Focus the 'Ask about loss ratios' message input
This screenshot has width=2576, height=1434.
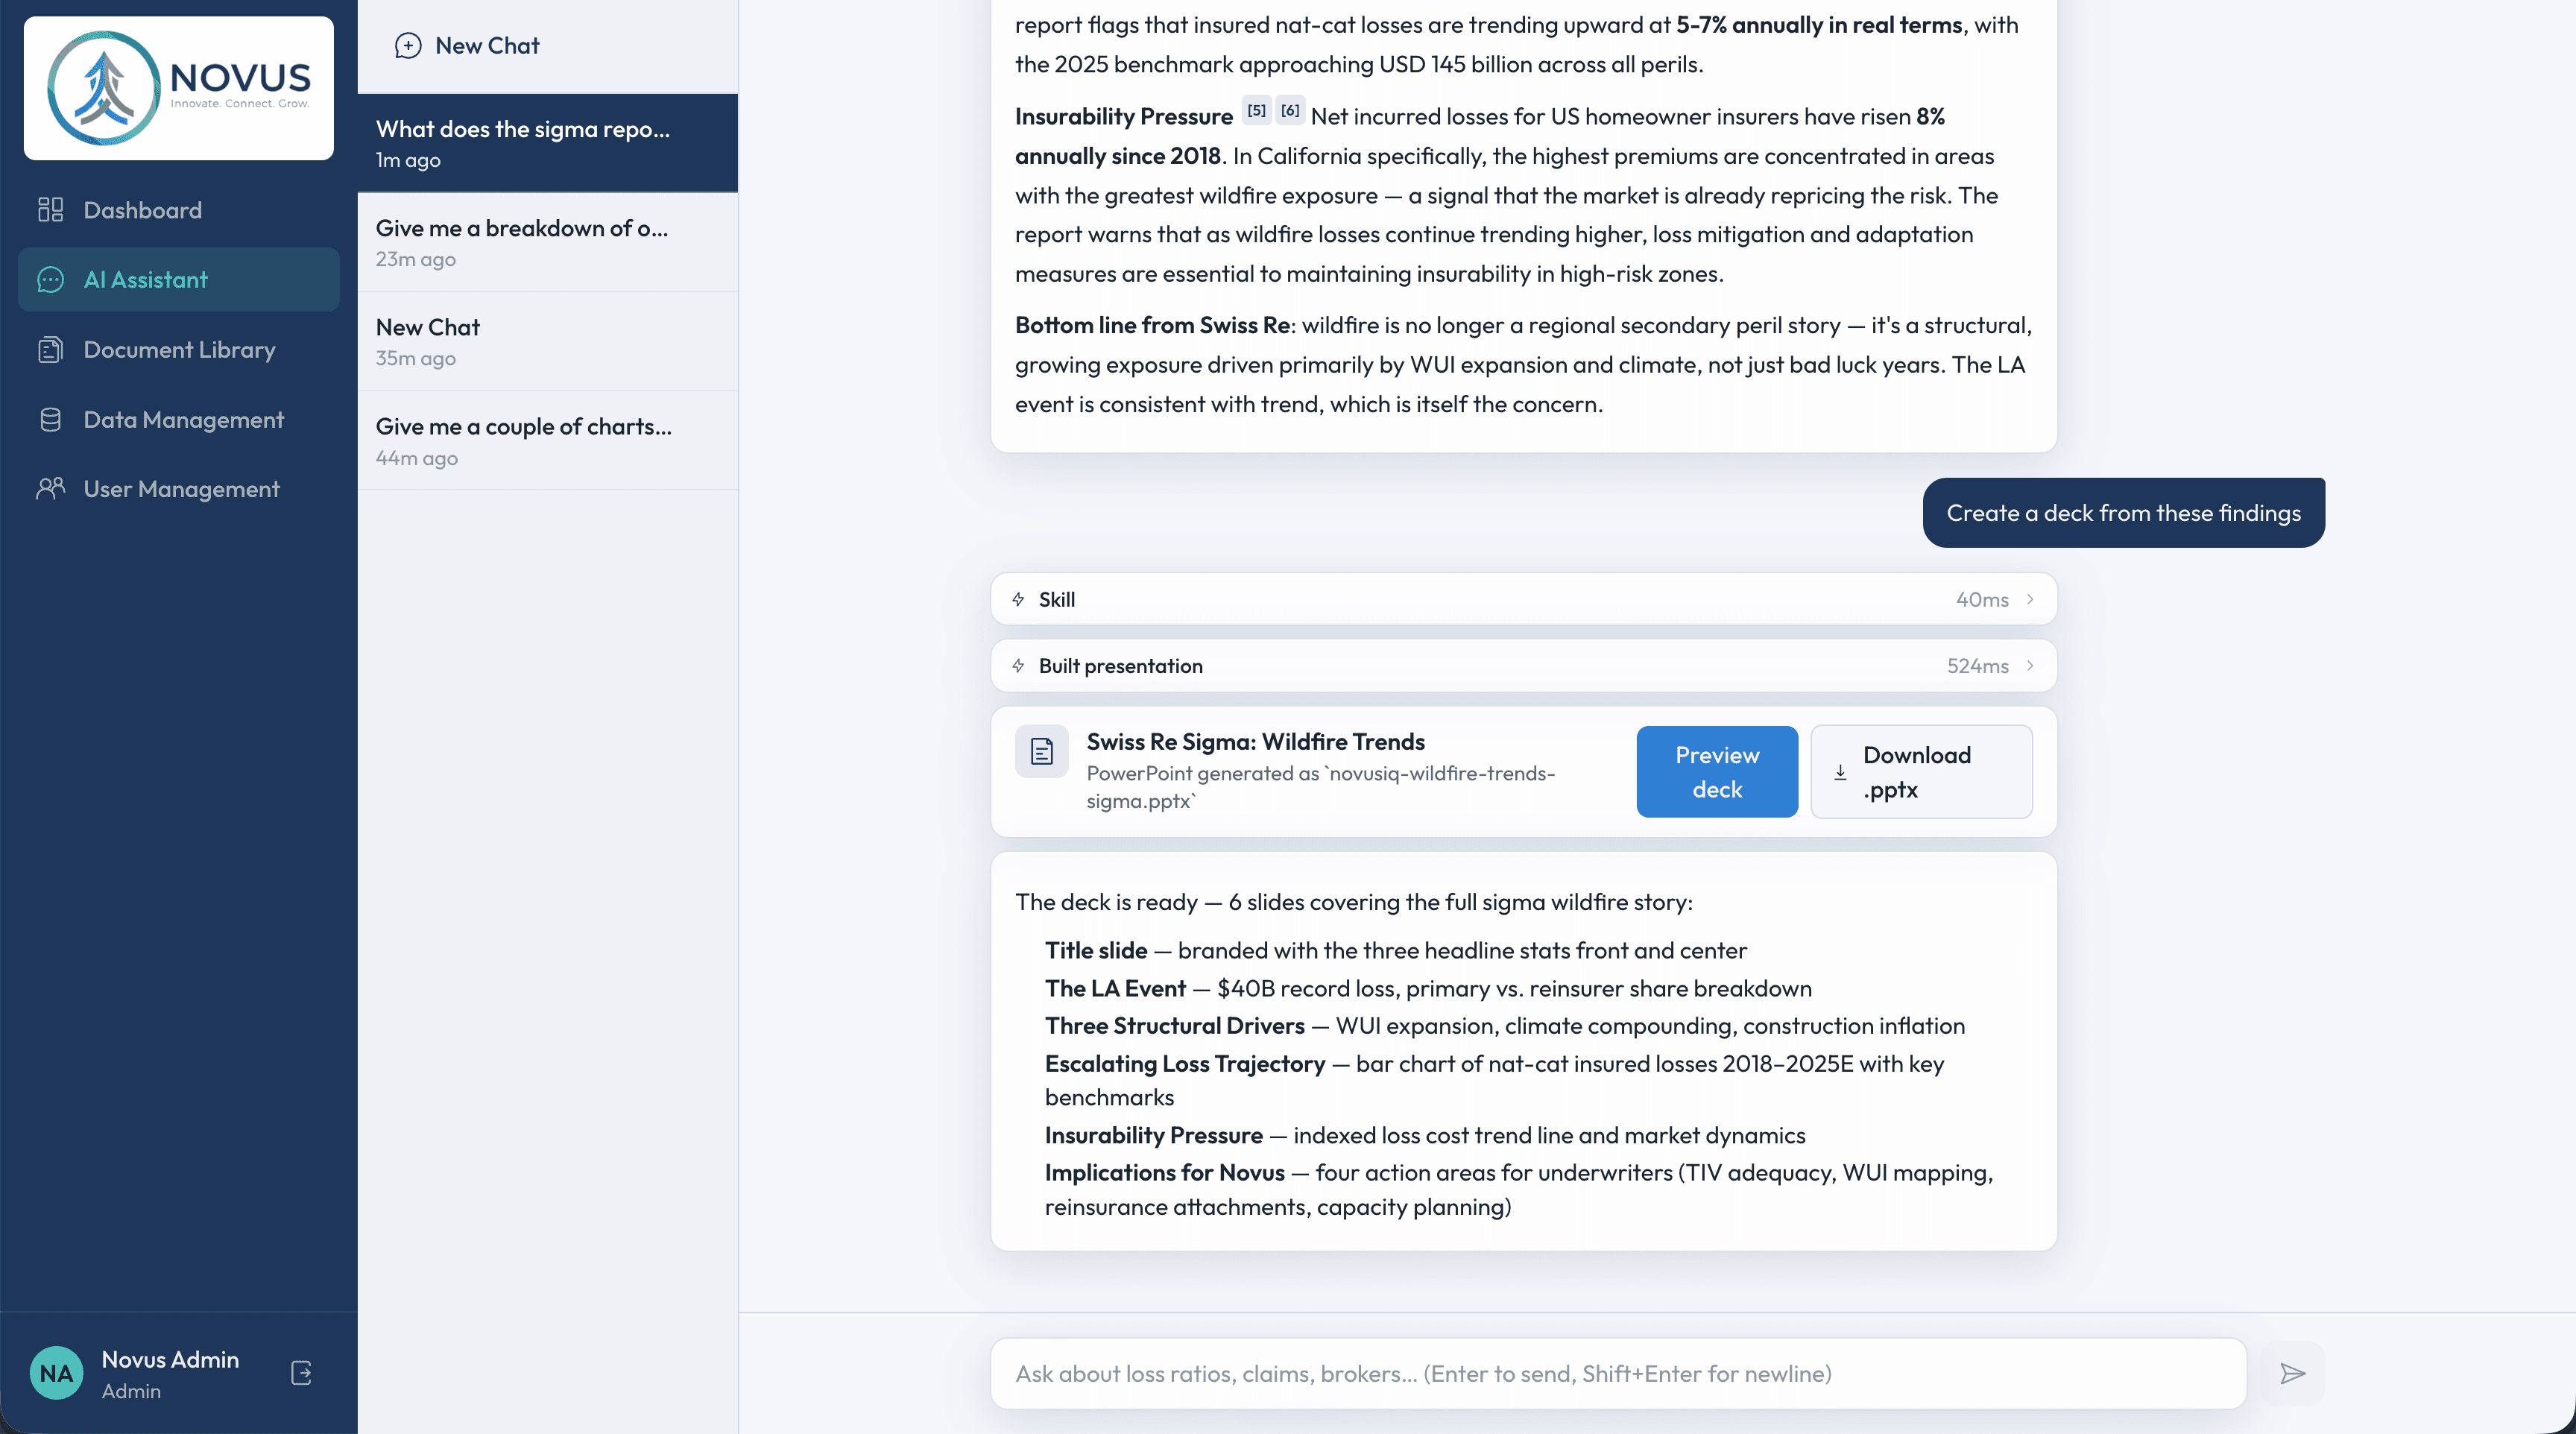coord(1618,1374)
